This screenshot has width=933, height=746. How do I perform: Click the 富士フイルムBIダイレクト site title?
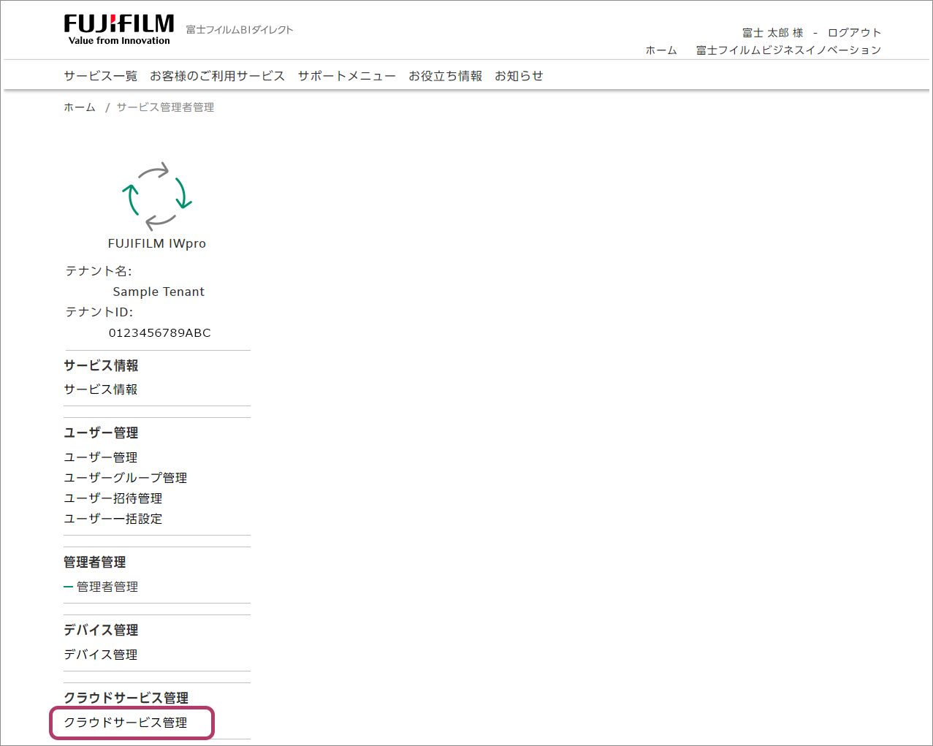coord(240,30)
